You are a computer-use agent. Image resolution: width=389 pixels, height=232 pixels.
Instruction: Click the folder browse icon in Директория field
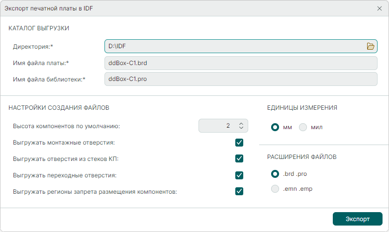point(370,46)
